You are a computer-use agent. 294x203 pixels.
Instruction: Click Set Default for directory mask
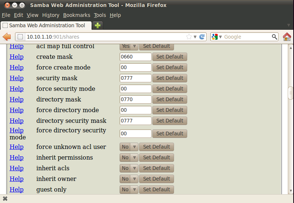170,99
